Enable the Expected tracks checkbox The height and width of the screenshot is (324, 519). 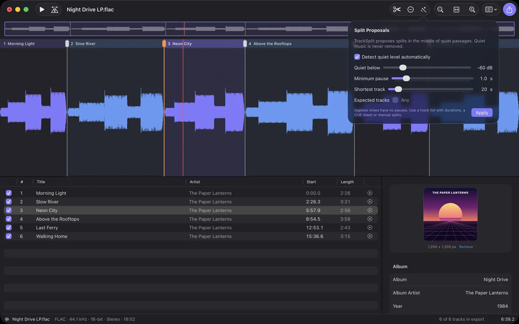coord(395,100)
